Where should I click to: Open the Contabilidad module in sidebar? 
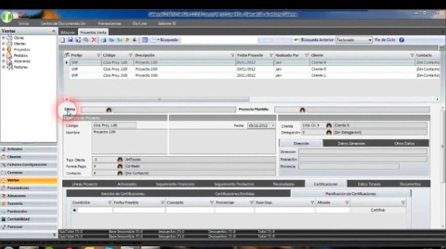(28, 219)
